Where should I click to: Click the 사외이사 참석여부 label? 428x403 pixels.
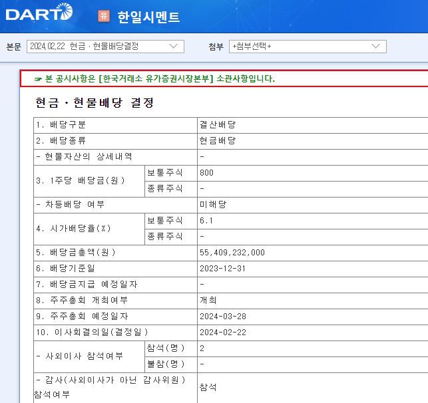[80, 356]
